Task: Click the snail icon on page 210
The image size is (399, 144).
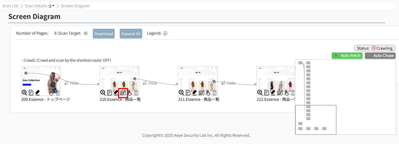Action: pos(123,92)
